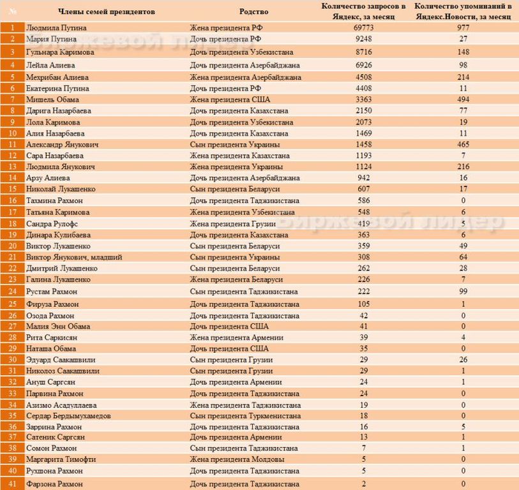Screen dimensions: 519x490
Task: Select Рухшона Рахмон name cell
Action: click(55, 471)
